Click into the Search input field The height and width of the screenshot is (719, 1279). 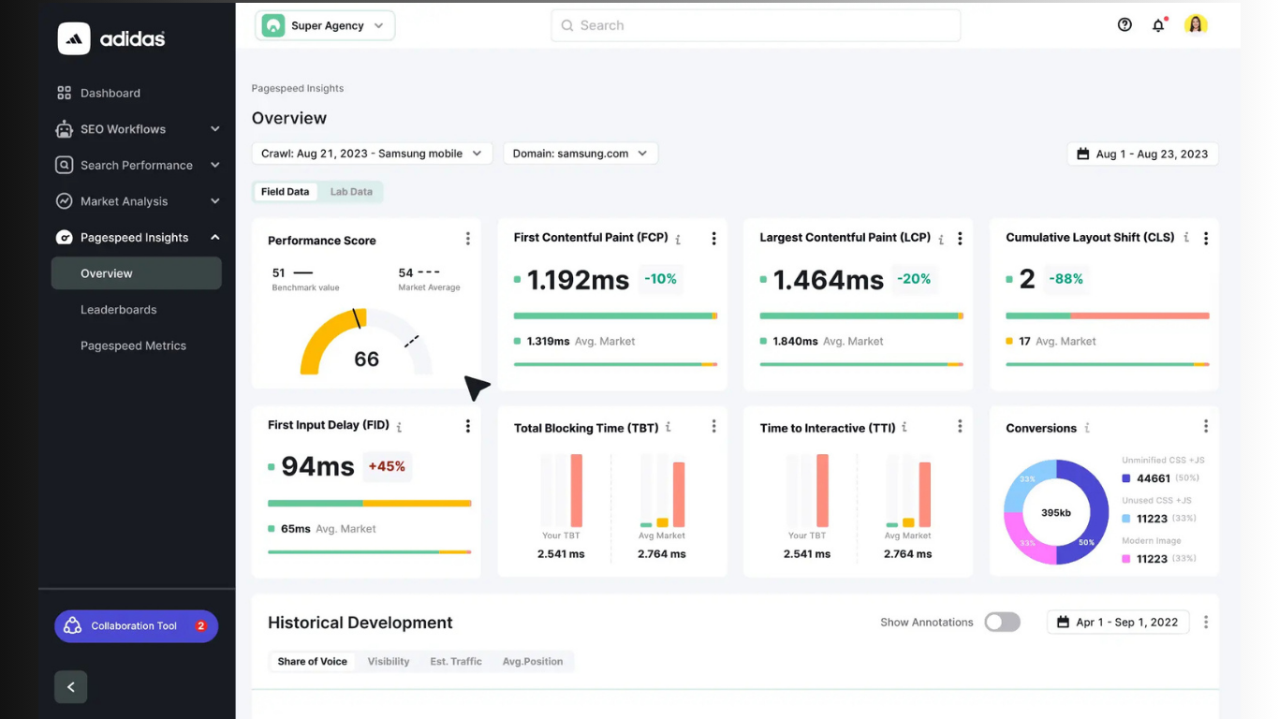click(x=756, y=25)
